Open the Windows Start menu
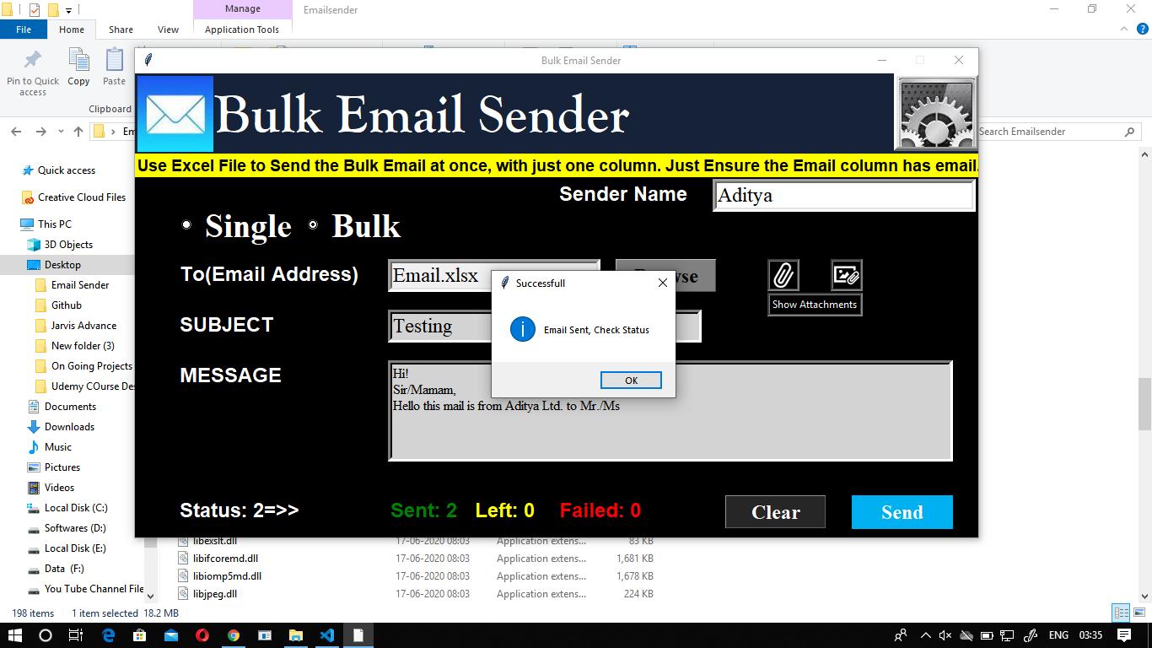The image size is (1152, 648). tap(15, 635)
